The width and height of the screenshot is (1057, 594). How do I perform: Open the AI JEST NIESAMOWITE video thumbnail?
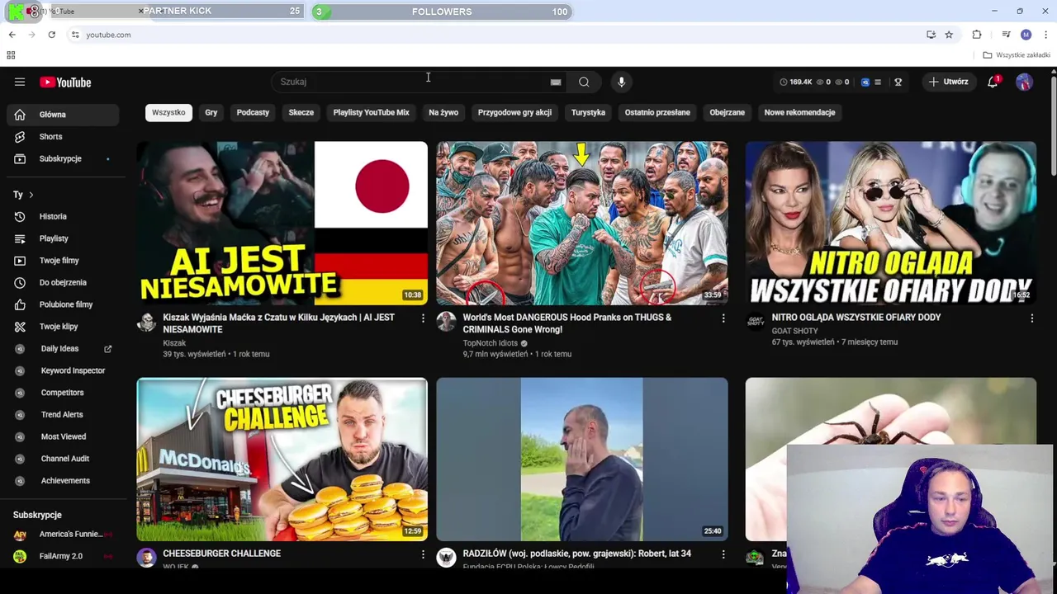click(x=282, y=223)
